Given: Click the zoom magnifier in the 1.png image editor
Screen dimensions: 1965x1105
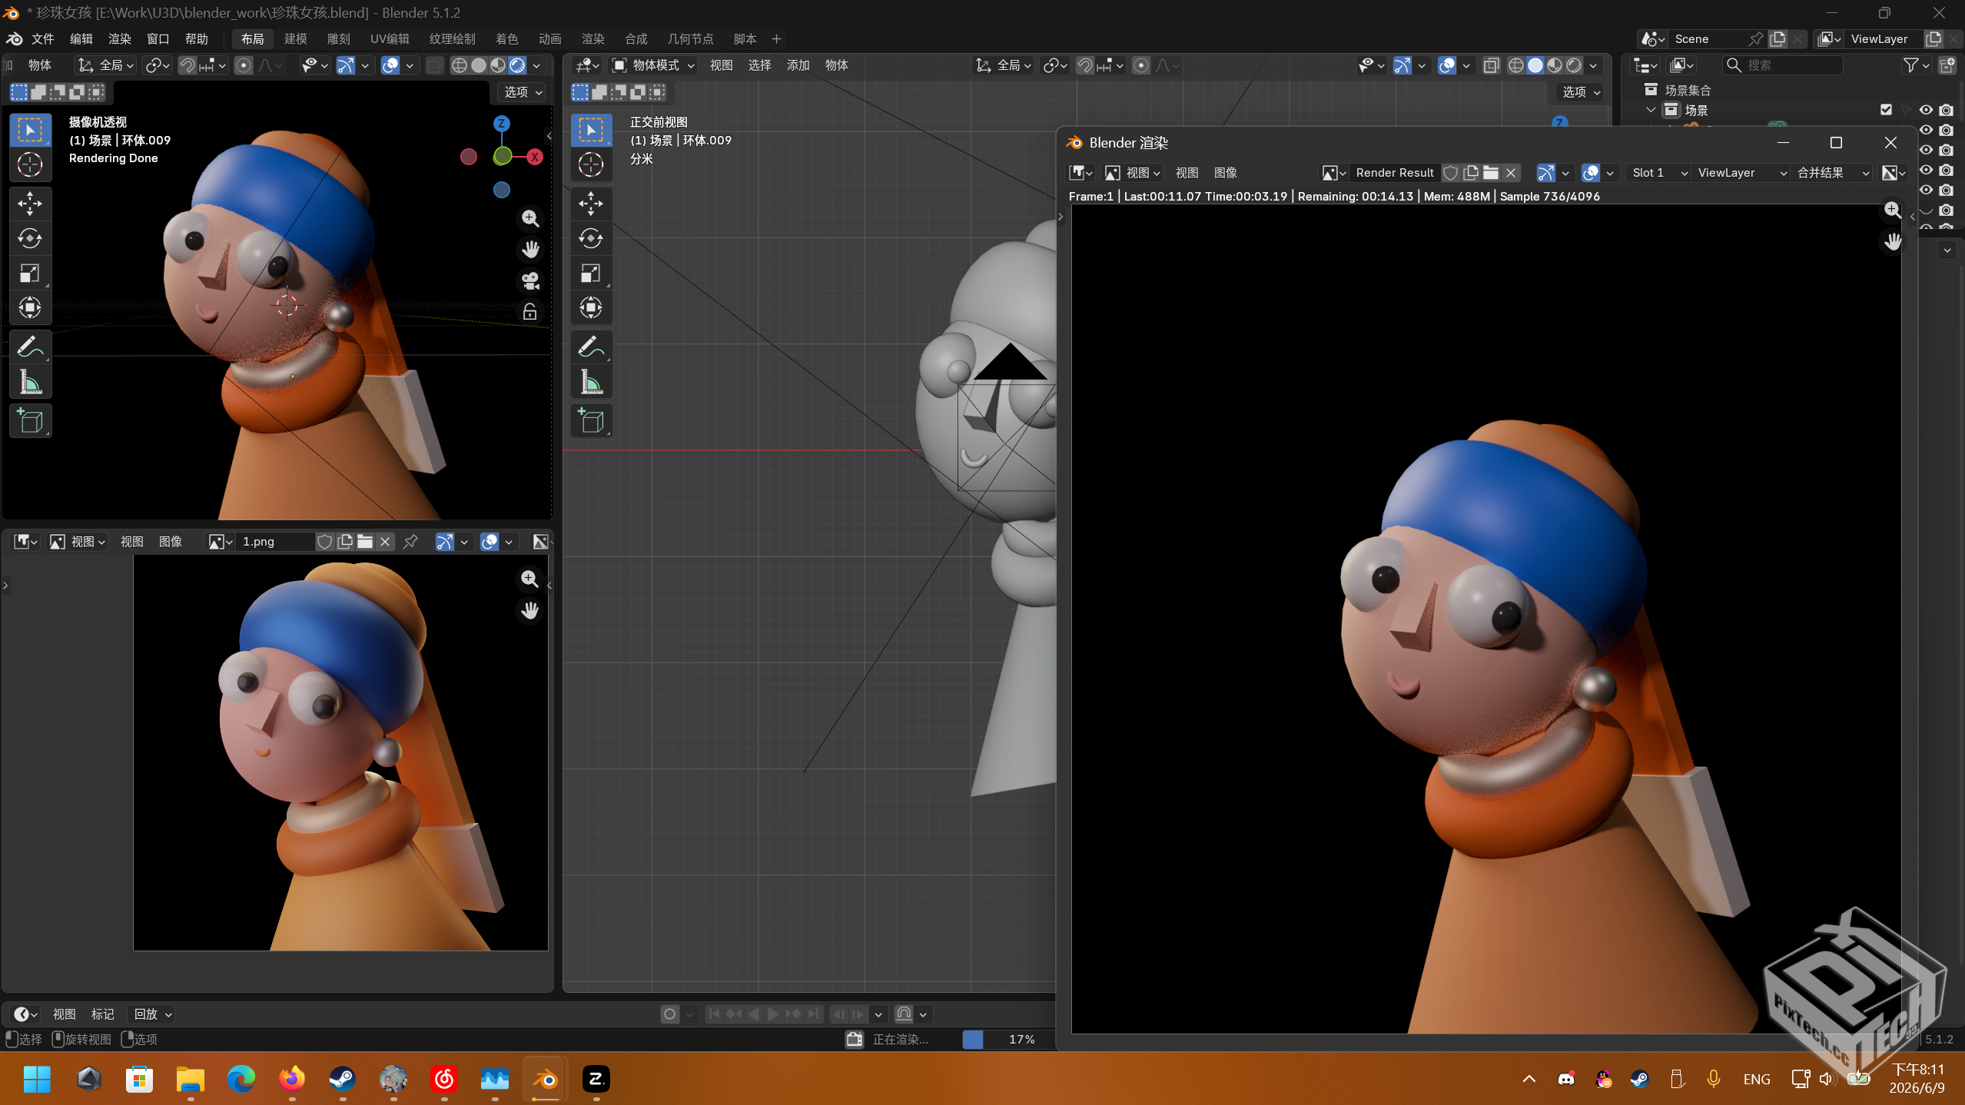Looking at the screenshot, I should [x=529, y=579].
